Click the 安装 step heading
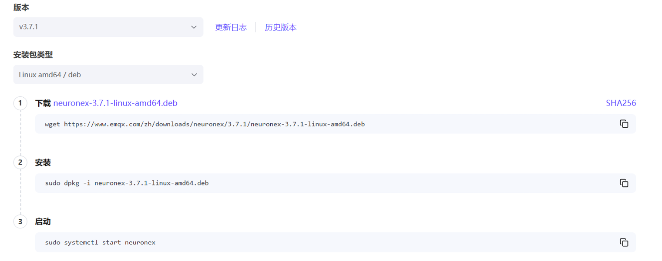Viewport: 662px width, 261px height. point(43,162)
